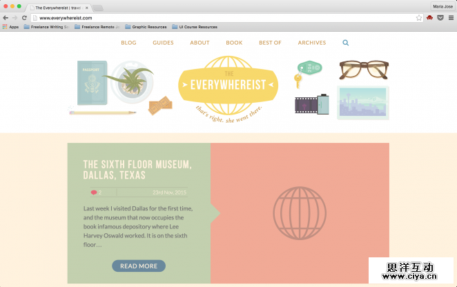This screenshot has width=457, height=287.
Task: Click the Pocket extension icon
Action: coord(440,17)
